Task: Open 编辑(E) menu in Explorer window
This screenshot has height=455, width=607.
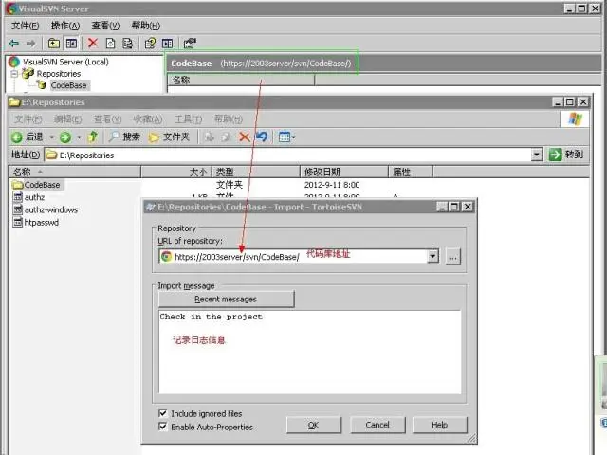Action: coord(67,119)
